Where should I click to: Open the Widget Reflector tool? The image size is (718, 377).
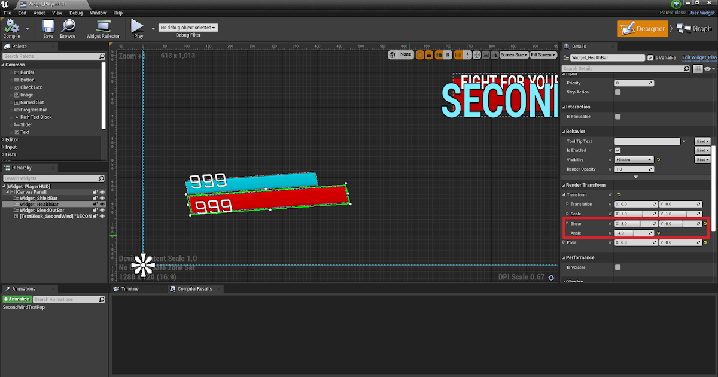tap(102, 27)
